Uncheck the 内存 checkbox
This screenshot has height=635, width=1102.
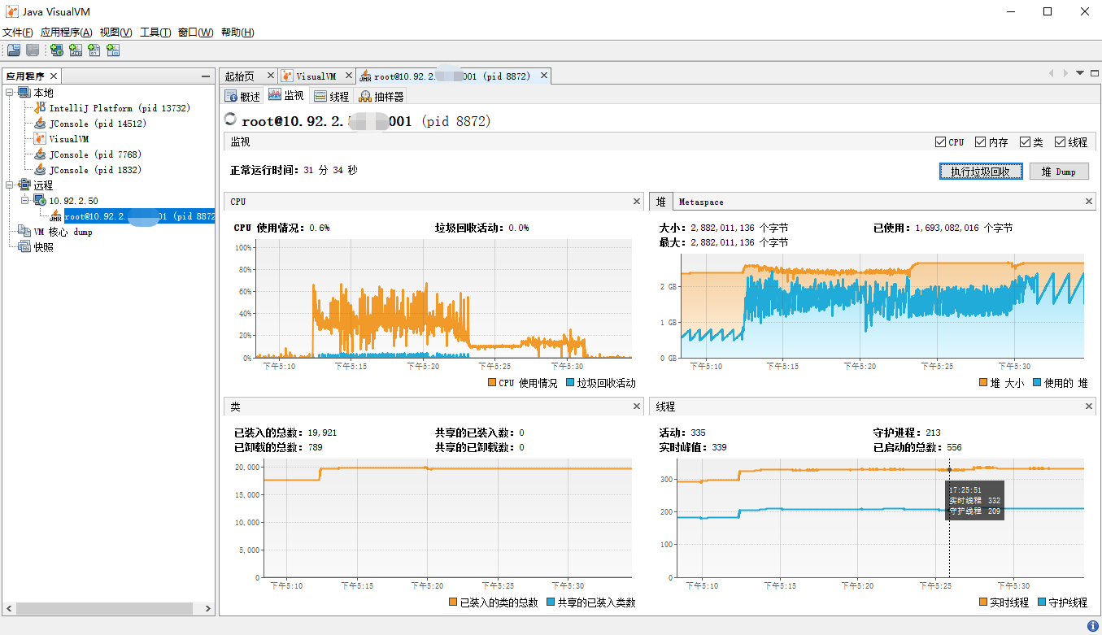point(978,141)
